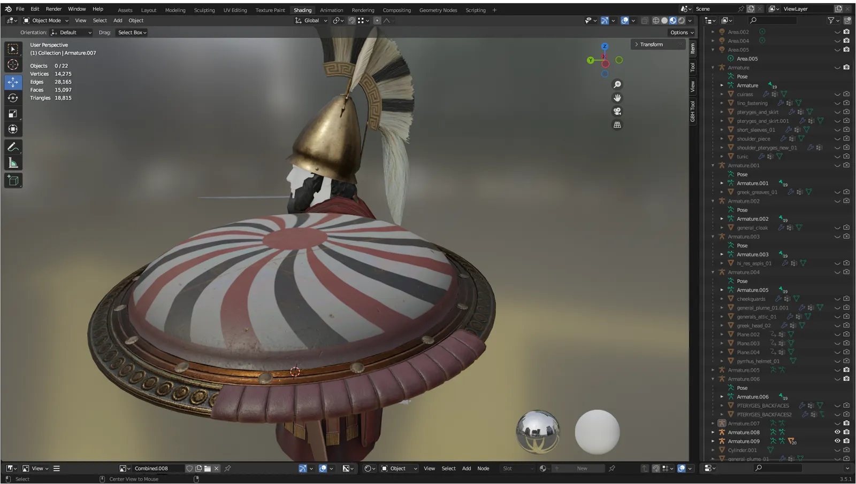
Task: Click the zoom magnifier viewport icon
Action: pos(617,84)
